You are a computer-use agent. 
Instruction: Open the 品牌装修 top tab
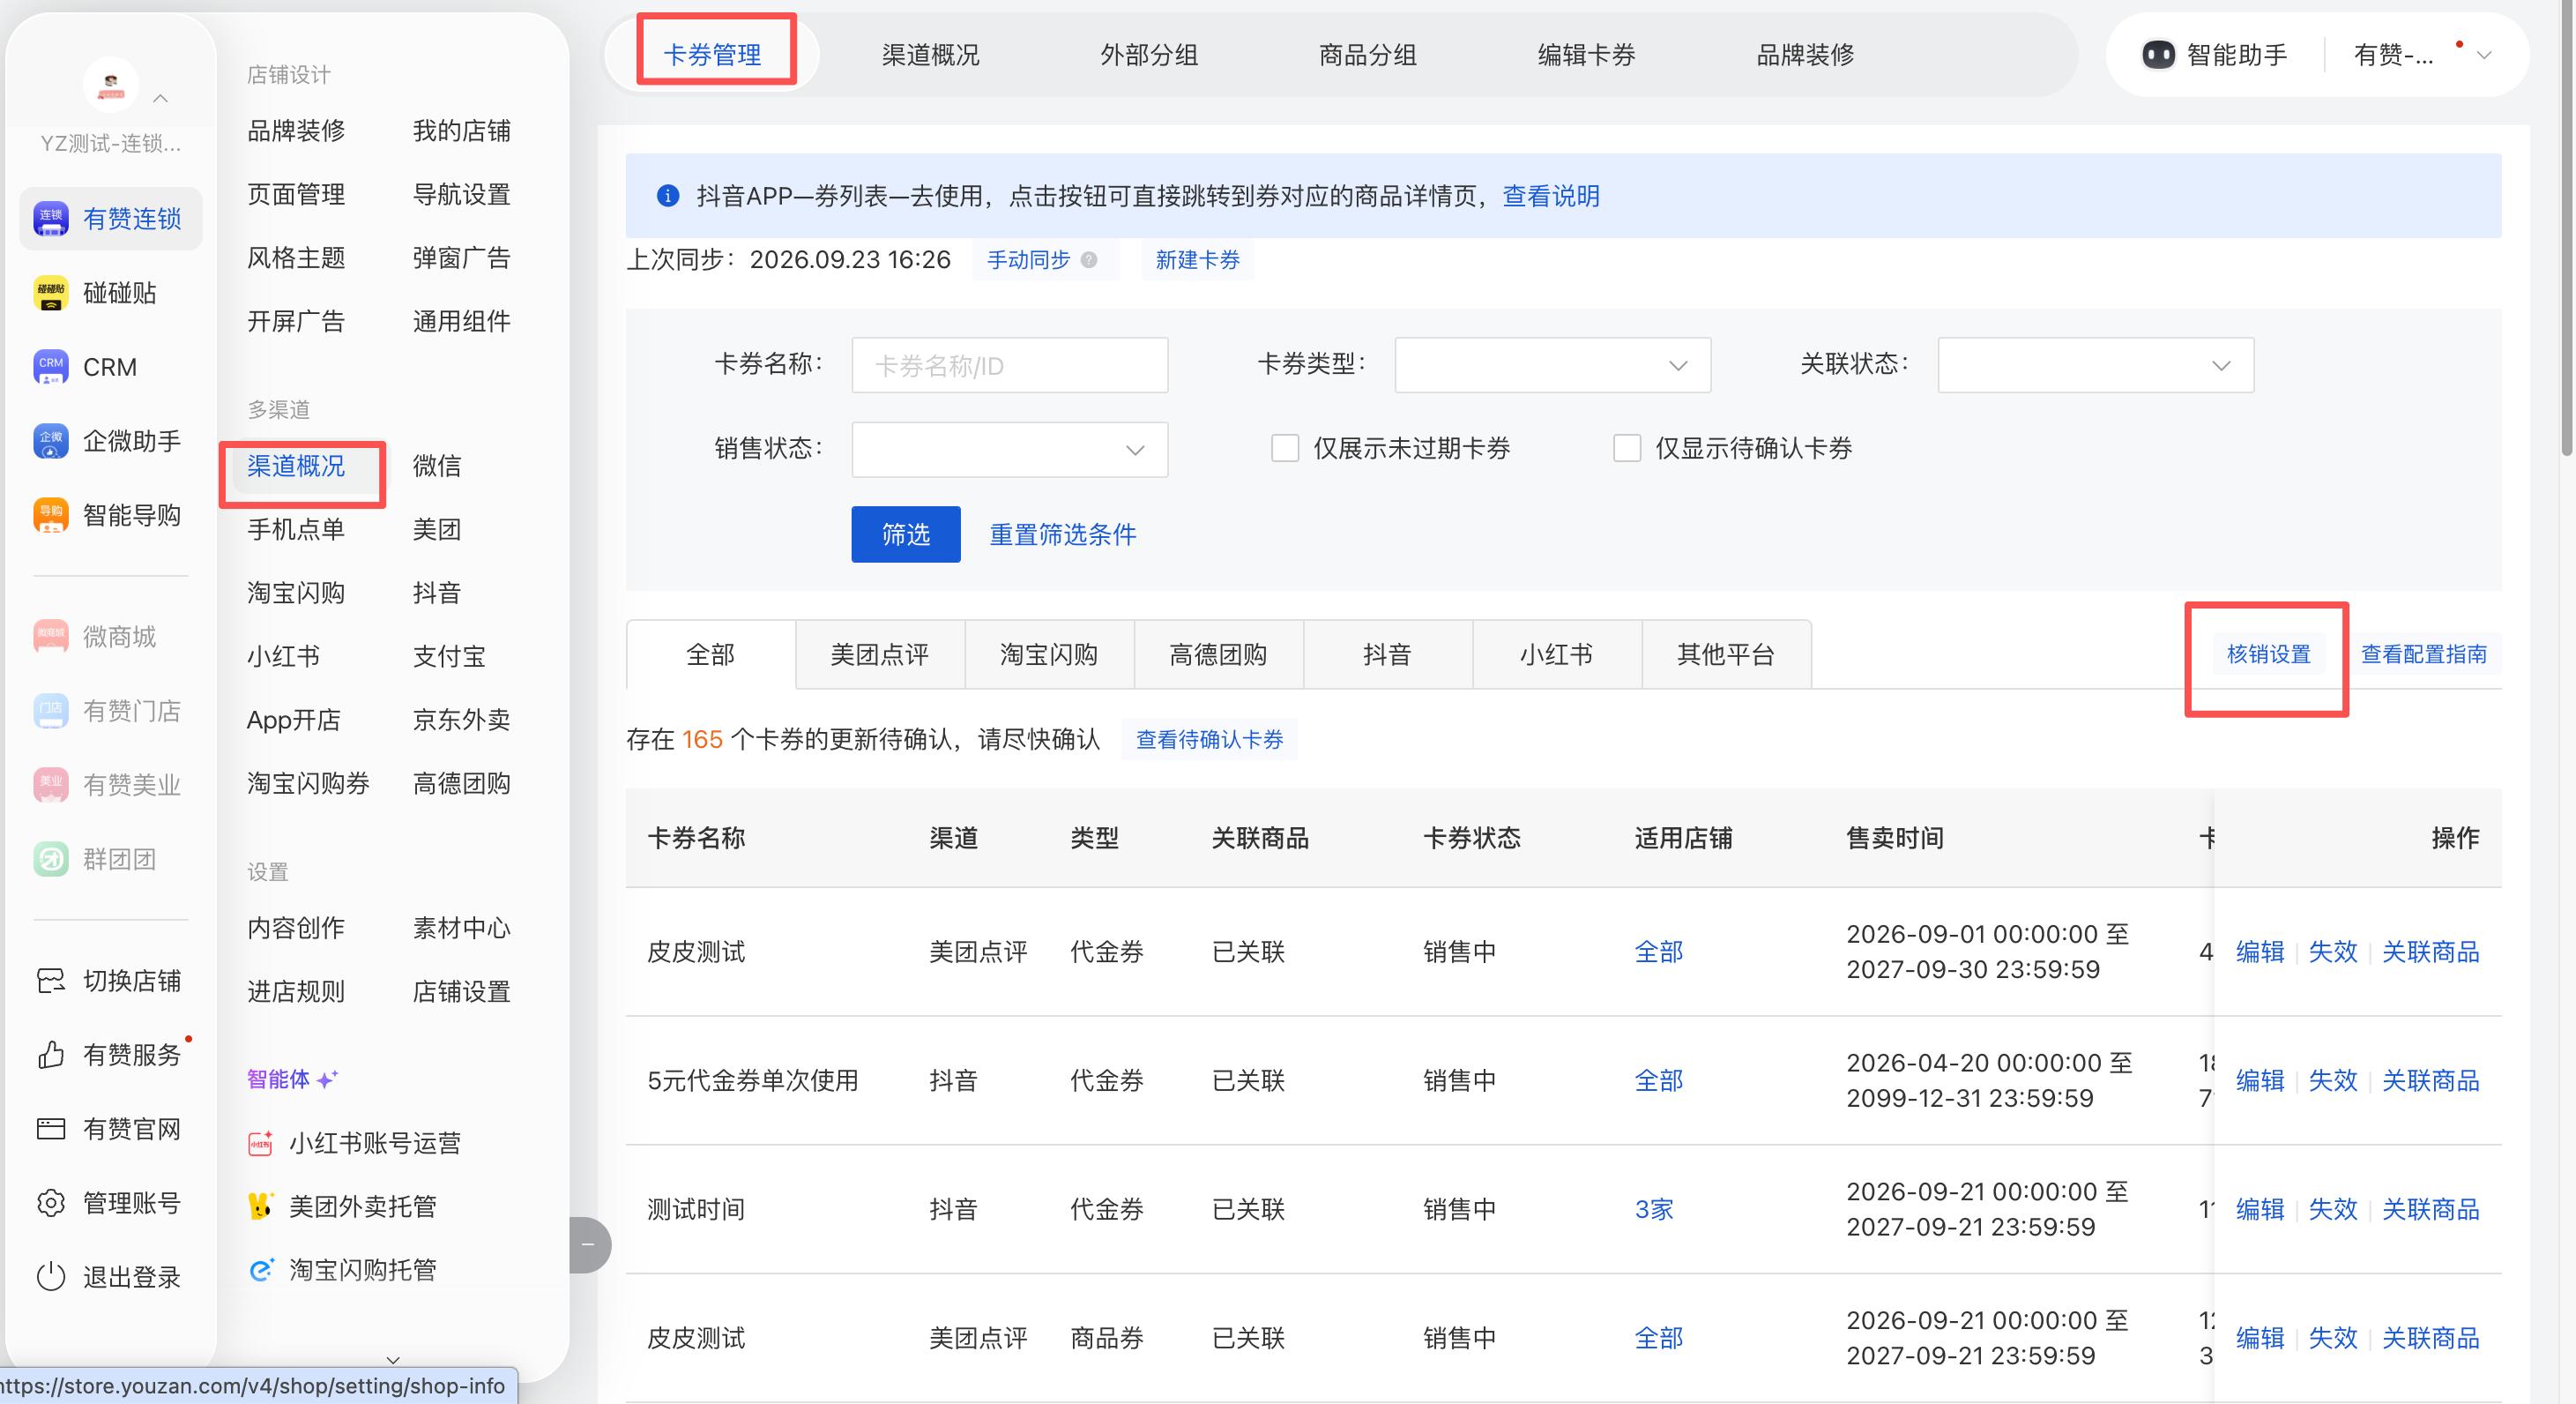1805,55
